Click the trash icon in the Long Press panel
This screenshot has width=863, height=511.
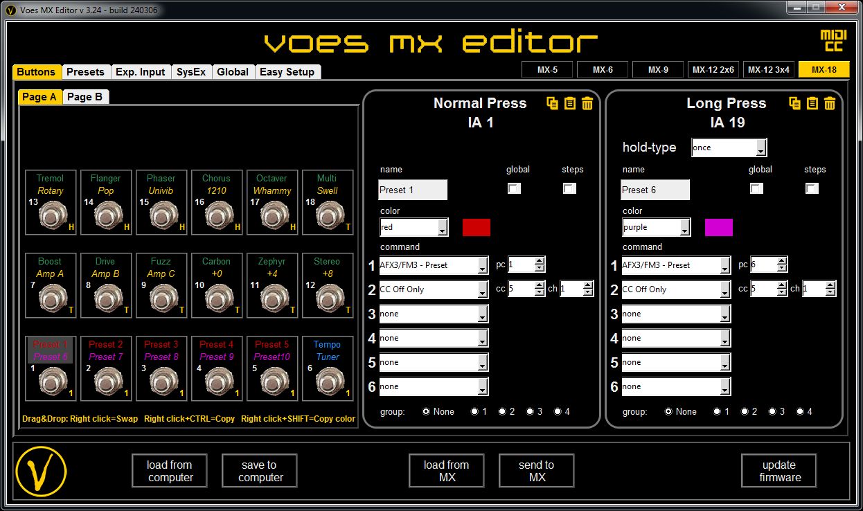829,103
